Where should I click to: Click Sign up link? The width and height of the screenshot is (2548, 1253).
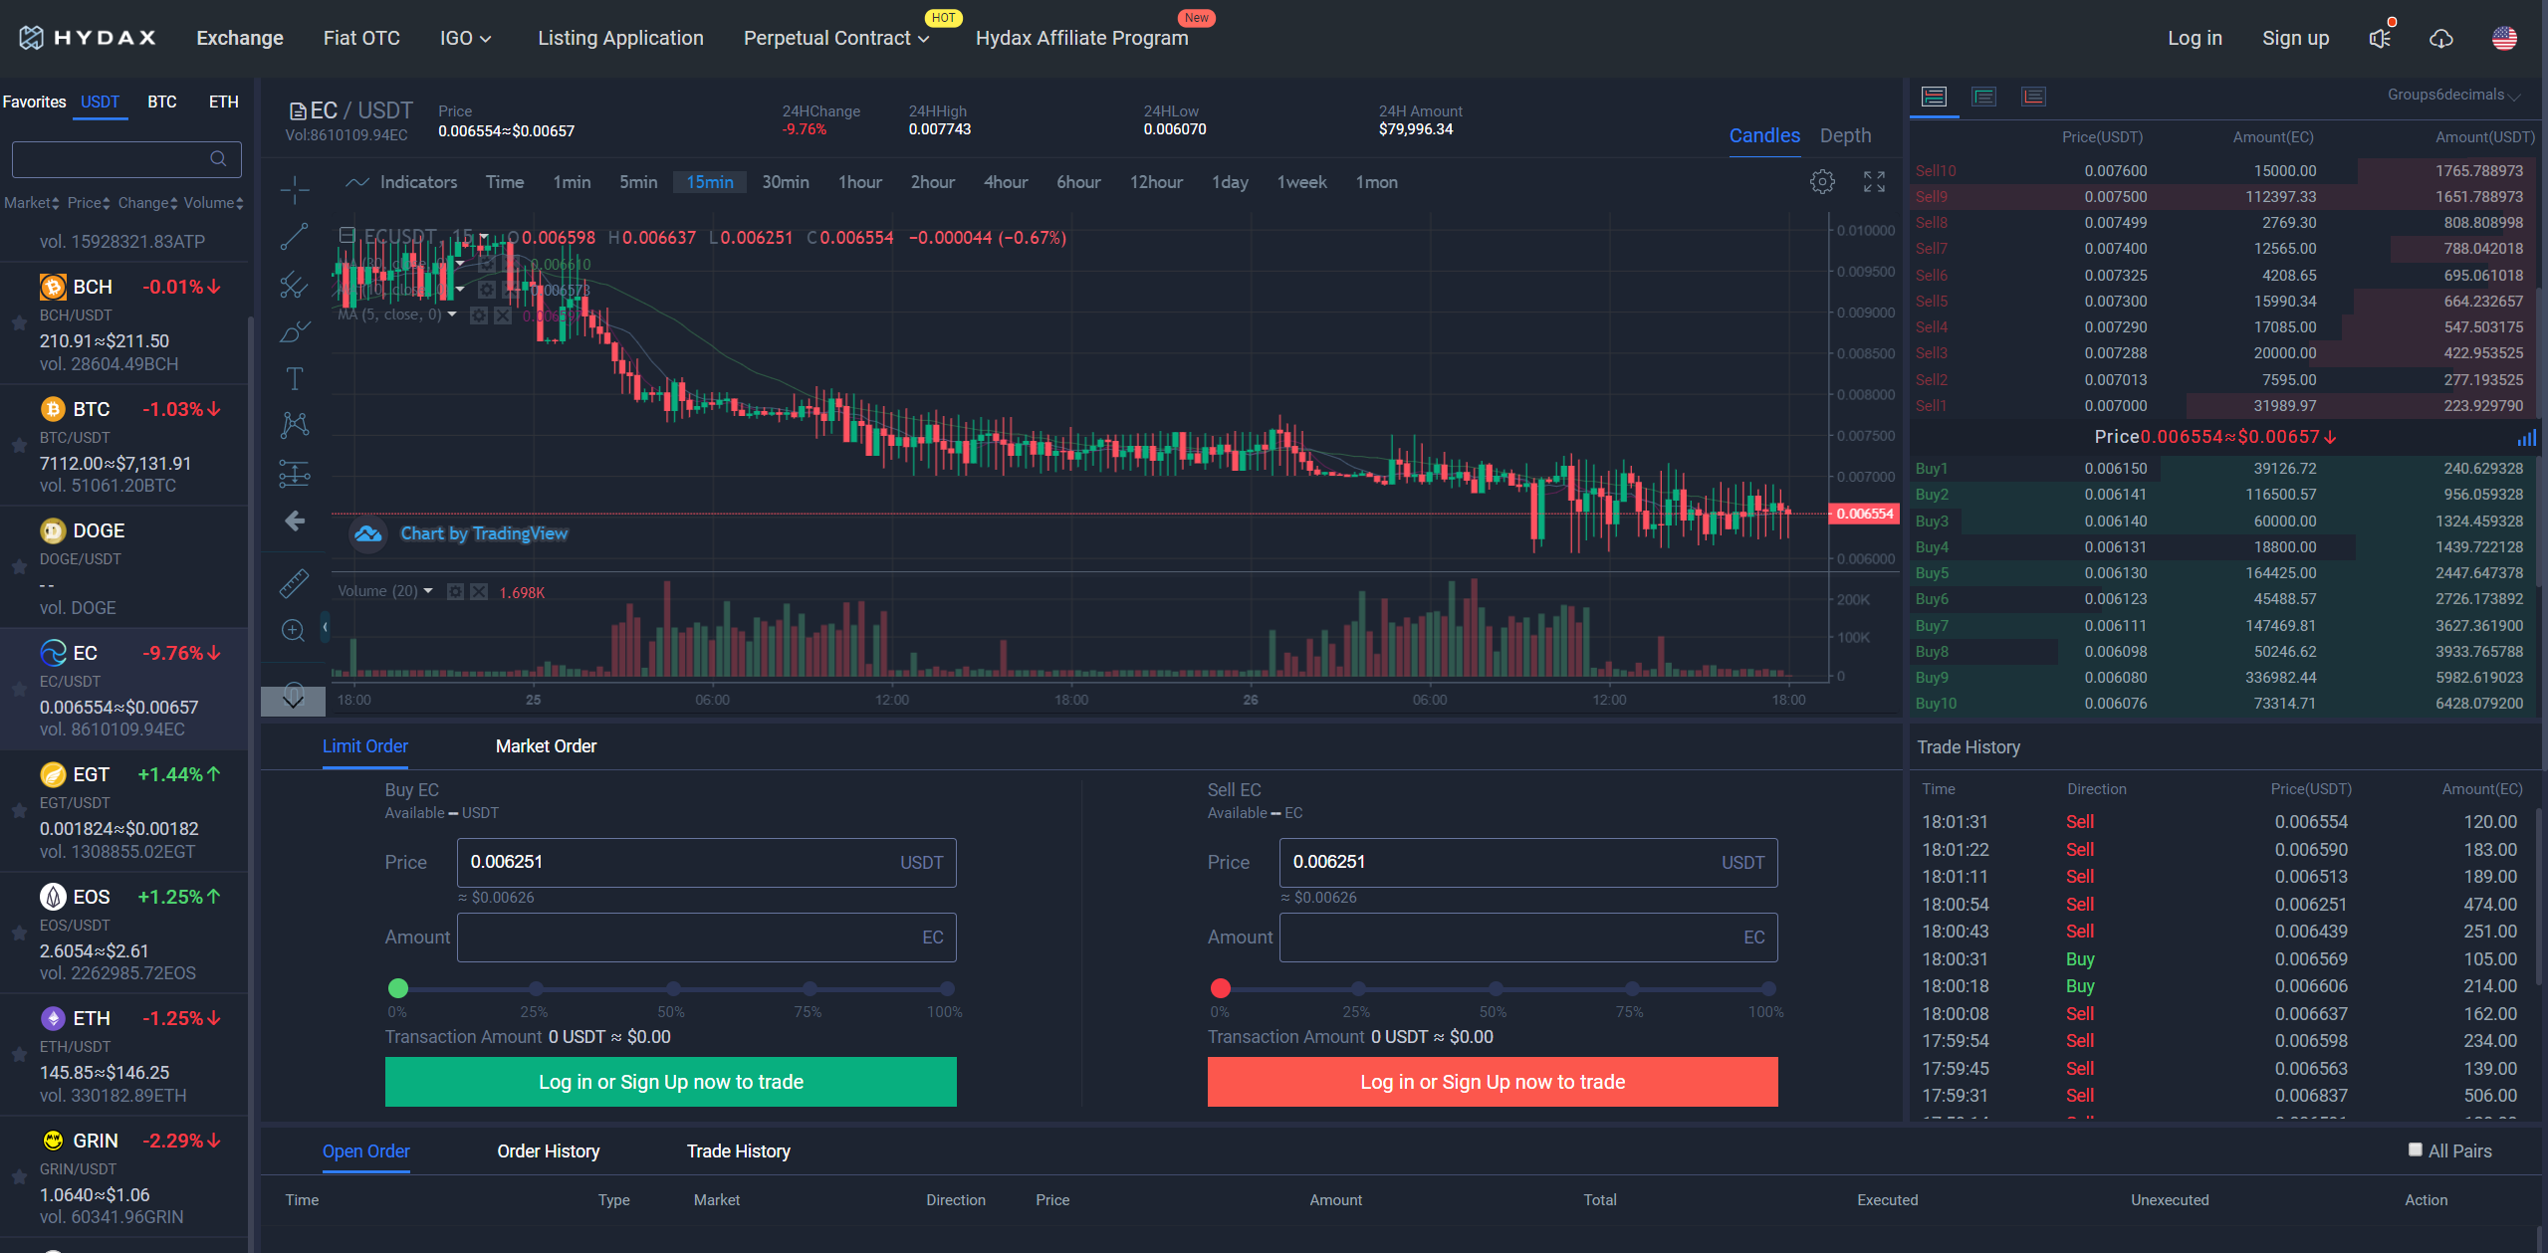[2295, 38]
